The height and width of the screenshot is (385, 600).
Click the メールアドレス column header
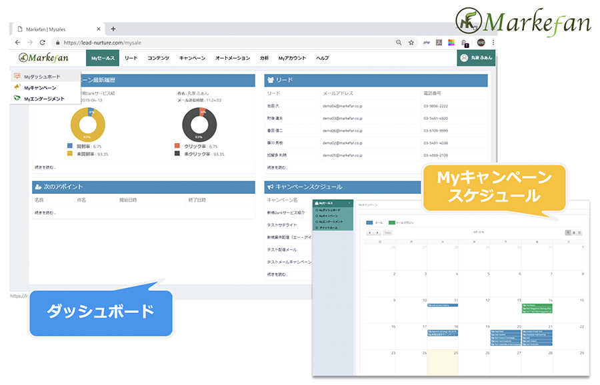[338, 93]
